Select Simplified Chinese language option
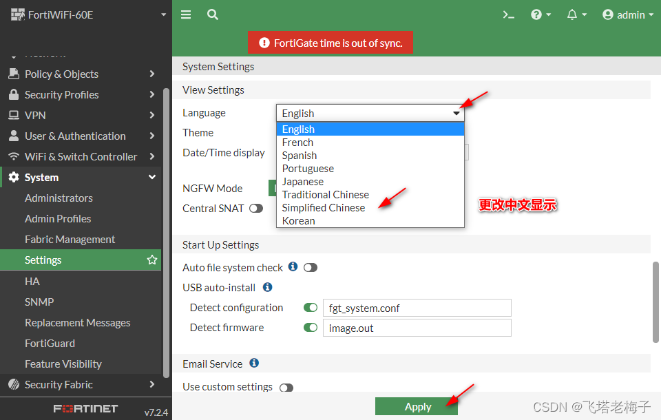This screenshot has width=661, height=420. click(370, 207)
